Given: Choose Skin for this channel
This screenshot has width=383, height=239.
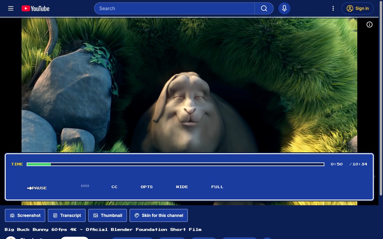Looking at the screenshot, I should click(x=159, y=215).
